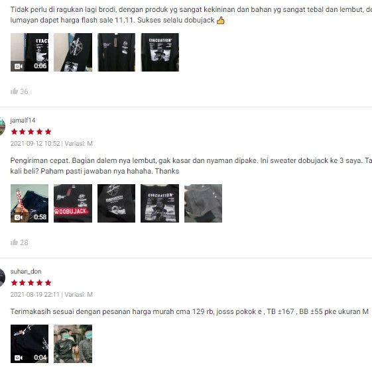
Task: Open third photo in first review
Action: [x=116, y=52]
